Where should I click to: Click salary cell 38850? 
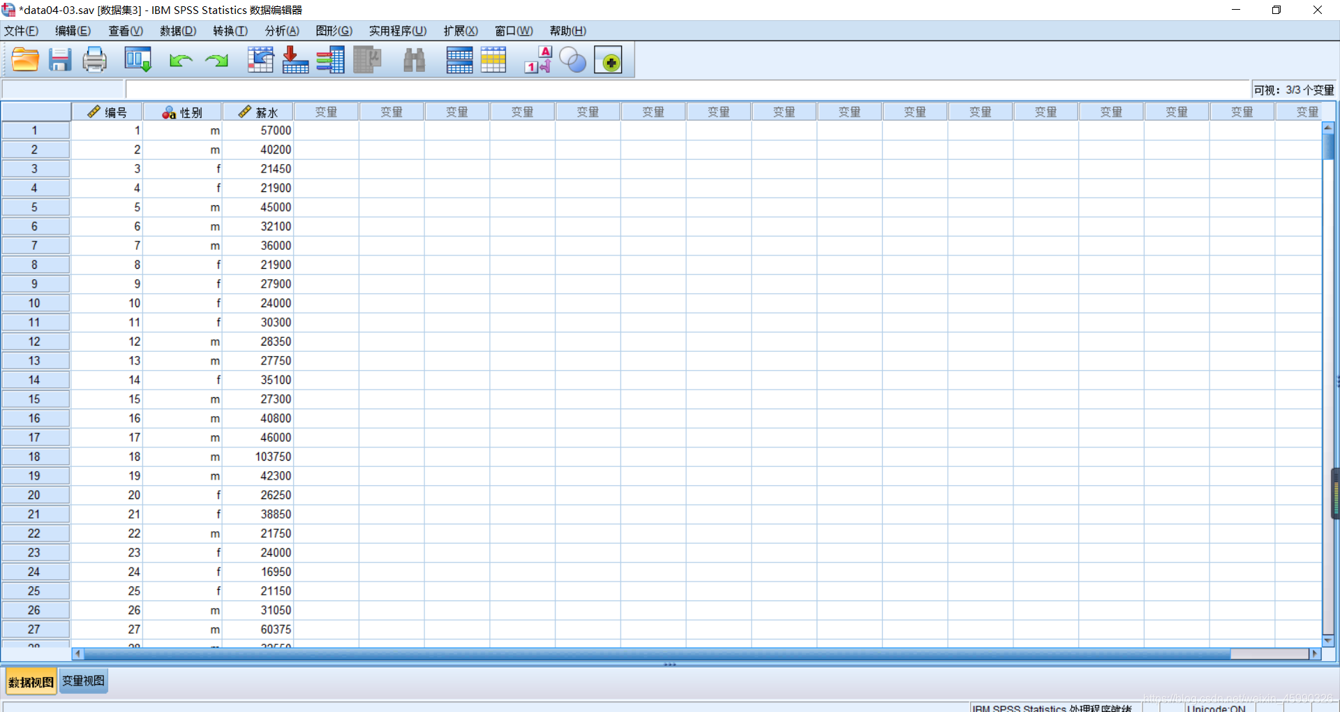(258, 514)
